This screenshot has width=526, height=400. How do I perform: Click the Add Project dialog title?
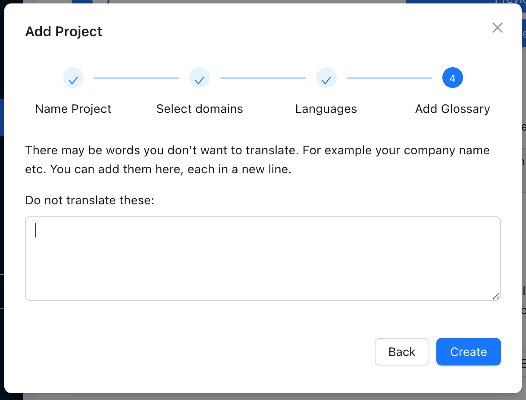click(64, 31)
